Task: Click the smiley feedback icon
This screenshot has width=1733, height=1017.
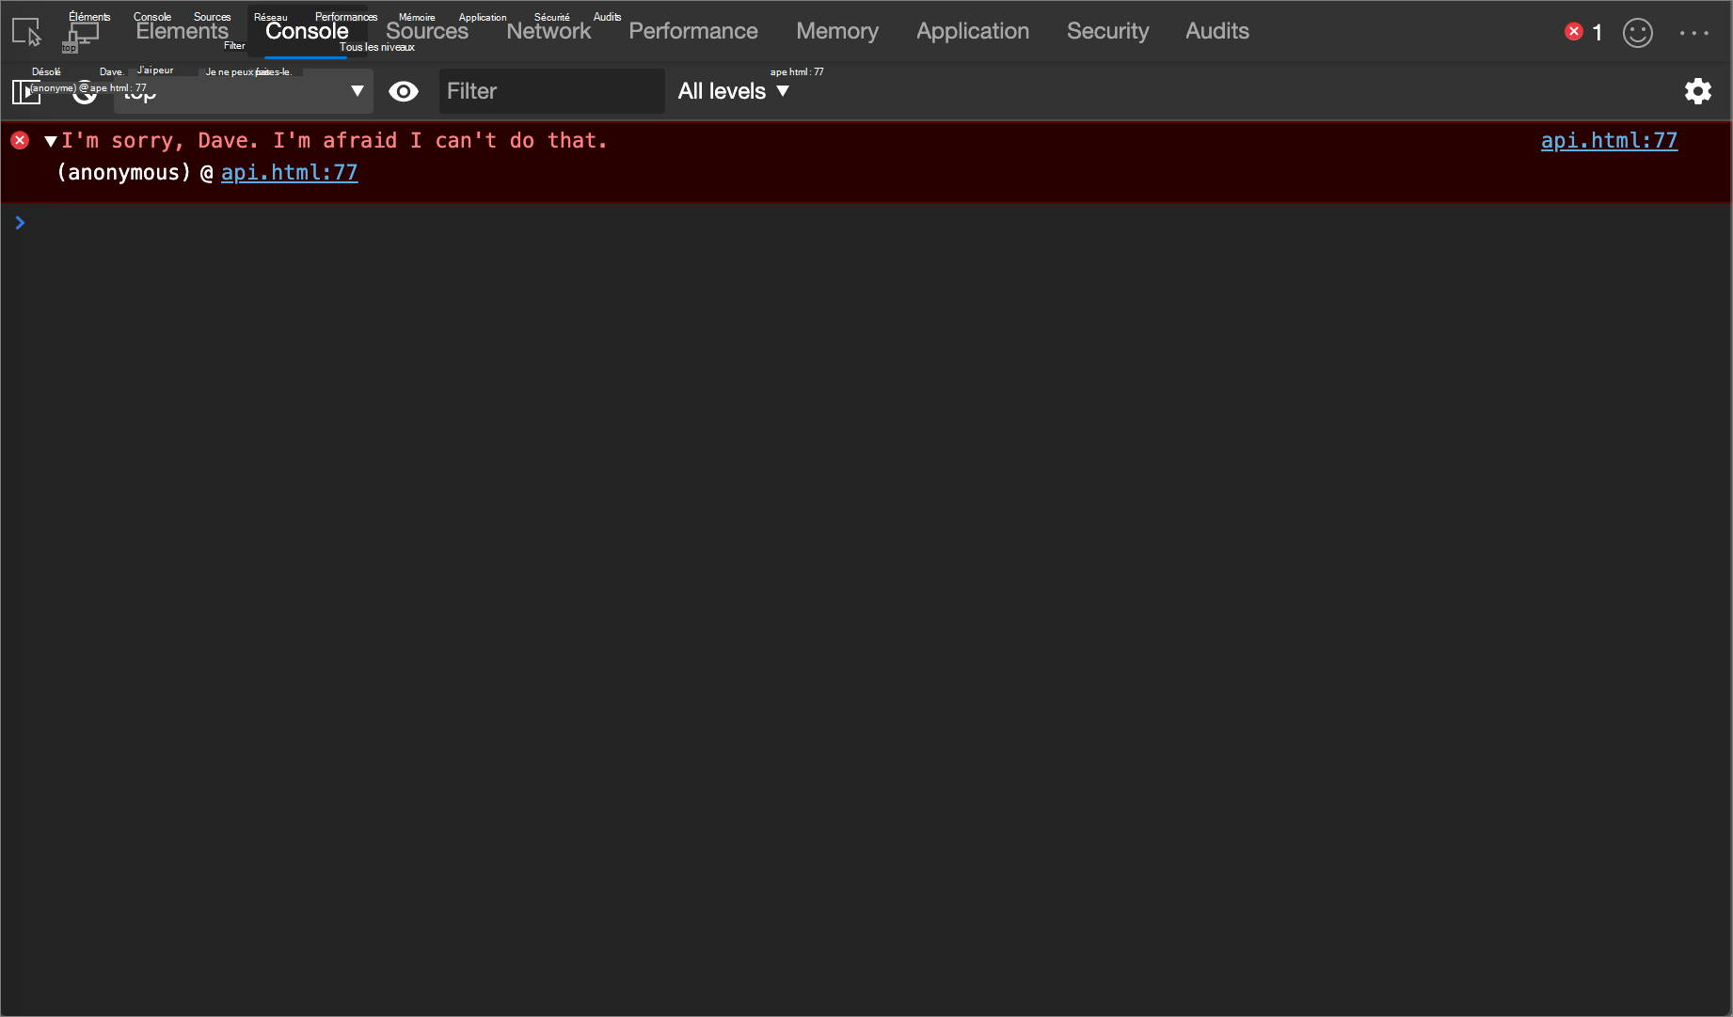Action: tap(1638, 32)
